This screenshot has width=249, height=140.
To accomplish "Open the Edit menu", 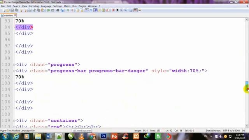I will tap(9, 6).
